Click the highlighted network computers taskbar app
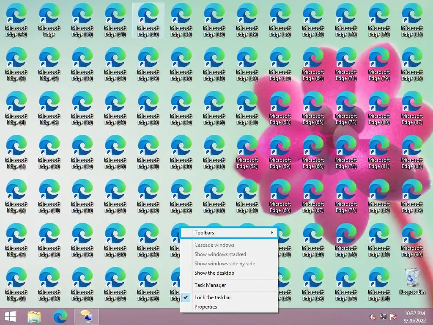Screen dimensions: 433x325 tap(86, 317)
